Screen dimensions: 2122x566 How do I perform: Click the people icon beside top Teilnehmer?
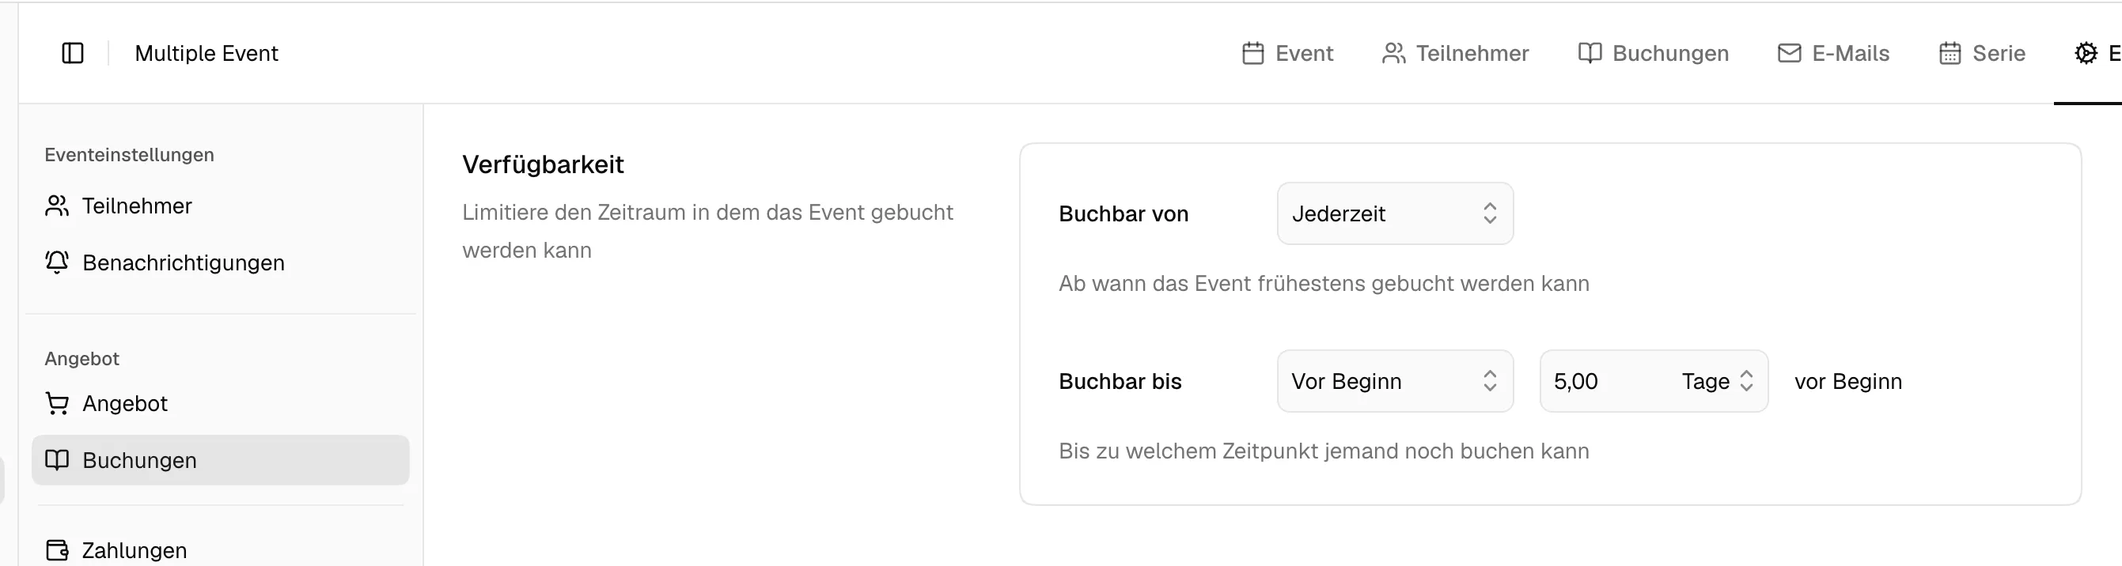(1393, 54)
